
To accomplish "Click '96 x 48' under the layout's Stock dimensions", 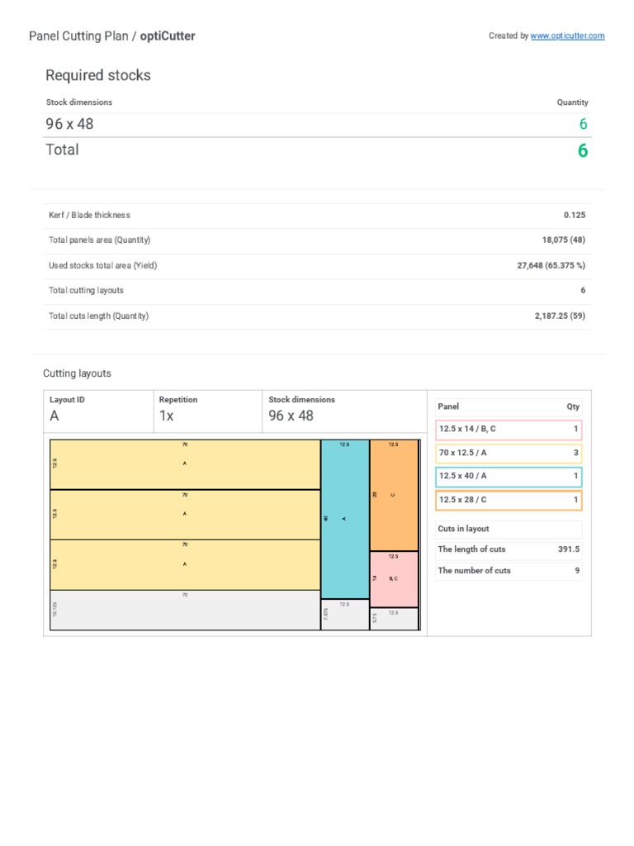I will [x=291, y=416].
